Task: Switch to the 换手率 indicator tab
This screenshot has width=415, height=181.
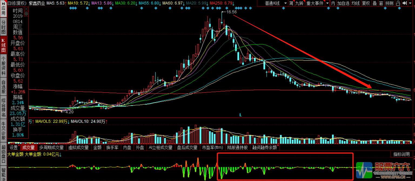Action: coord(112,148)
